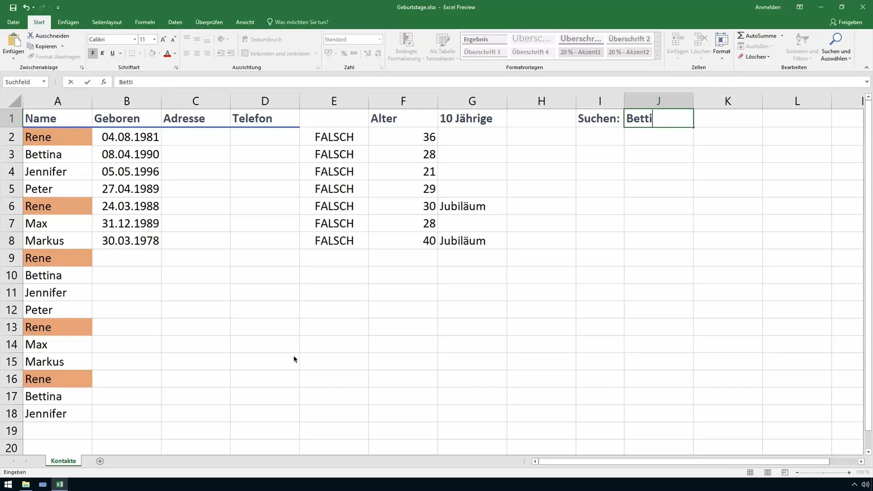The height and width of the screenshot is (491, 873).
Task: Decrease the cell indent
Action: pos(221,53)
